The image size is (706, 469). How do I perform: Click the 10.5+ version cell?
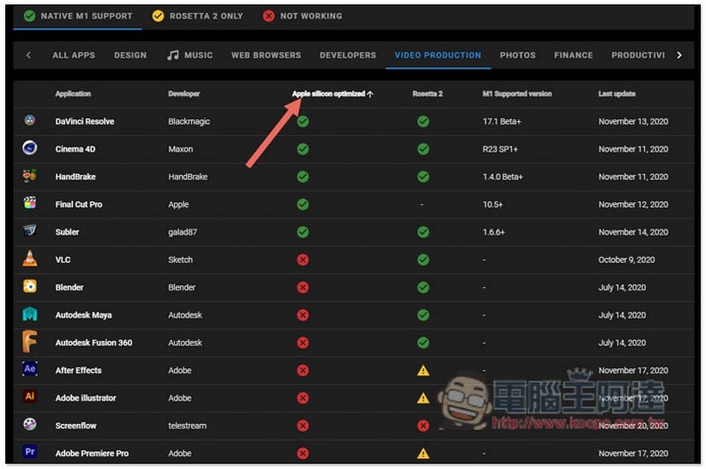(x=492, y=205)
